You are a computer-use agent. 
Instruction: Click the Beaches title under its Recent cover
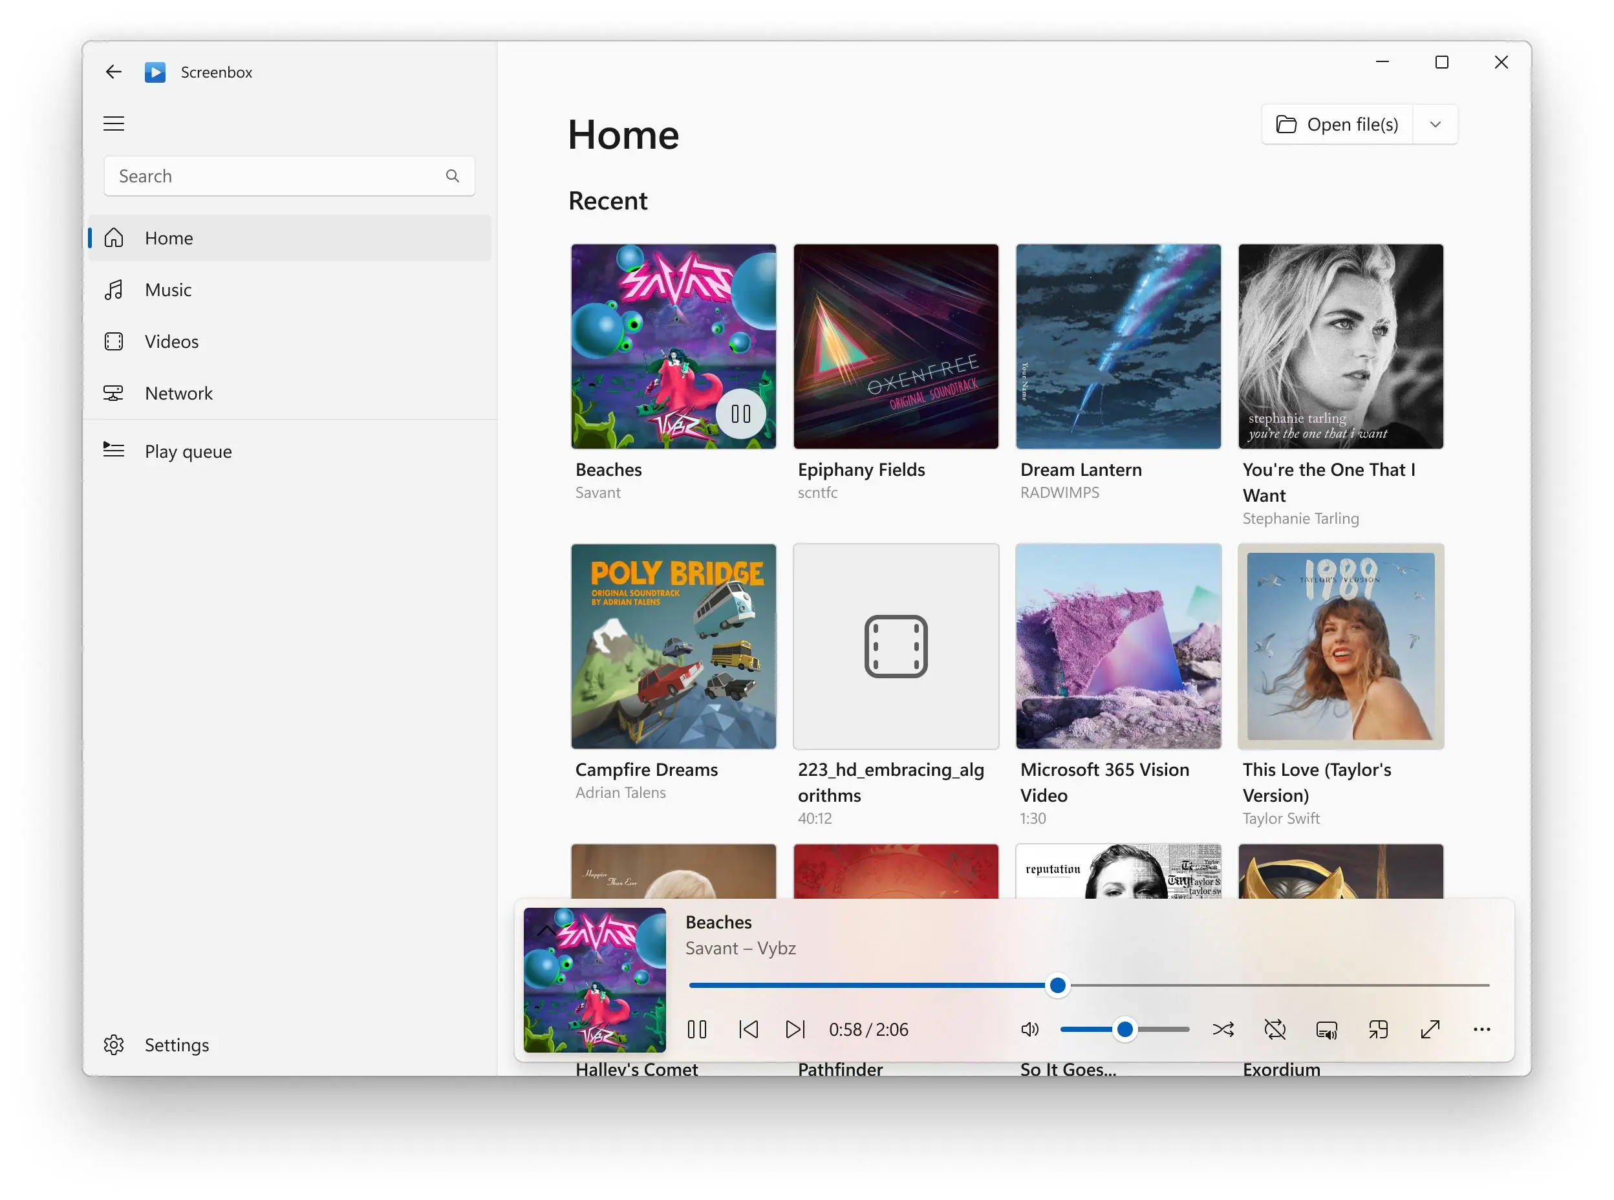608,469
